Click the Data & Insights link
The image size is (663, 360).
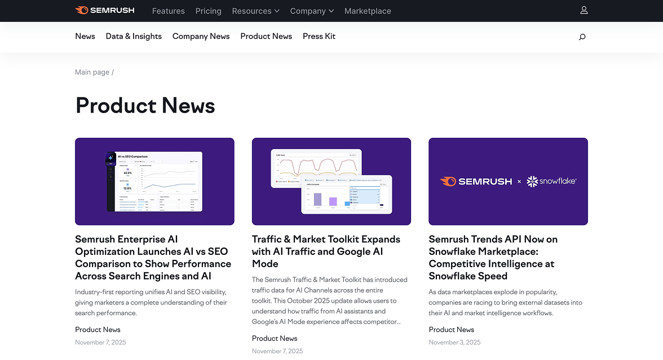(x=134, y=36)
